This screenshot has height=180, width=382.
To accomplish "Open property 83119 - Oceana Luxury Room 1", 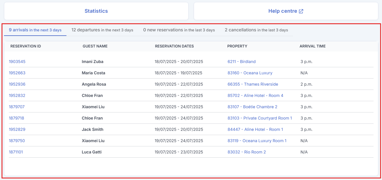I will [257, 141].
